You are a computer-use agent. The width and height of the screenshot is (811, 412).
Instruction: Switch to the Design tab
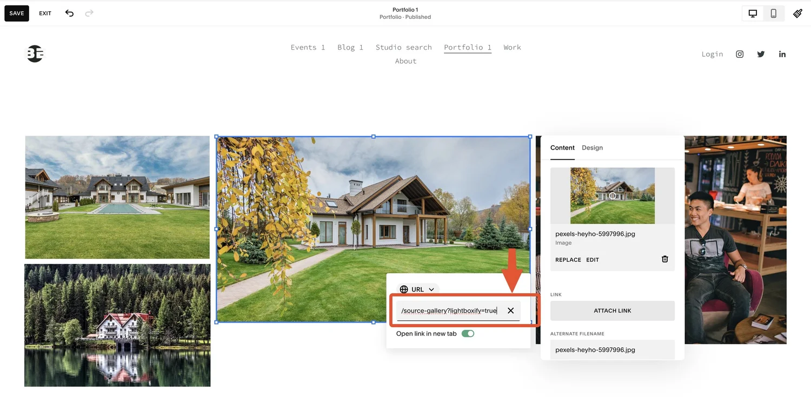pos(592,147)
